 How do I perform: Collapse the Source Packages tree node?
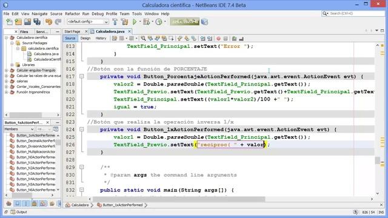[12, 43]
